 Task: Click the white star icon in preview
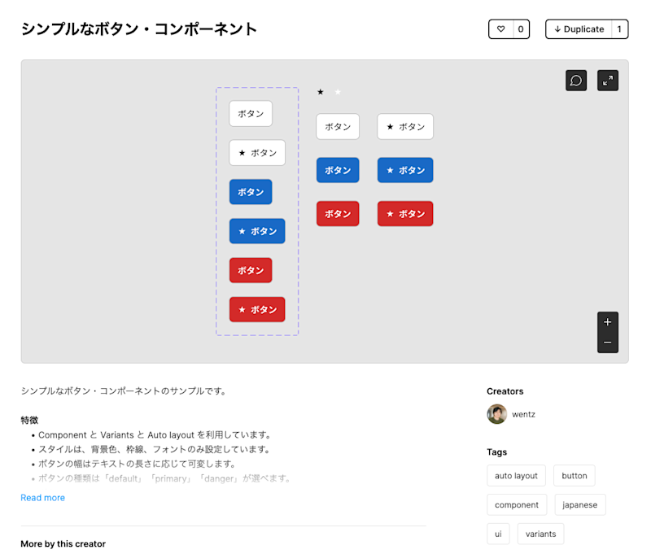pyautogui.click(x=338, y=92)
